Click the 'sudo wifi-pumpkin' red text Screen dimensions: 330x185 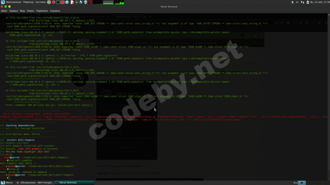point(30,149)
